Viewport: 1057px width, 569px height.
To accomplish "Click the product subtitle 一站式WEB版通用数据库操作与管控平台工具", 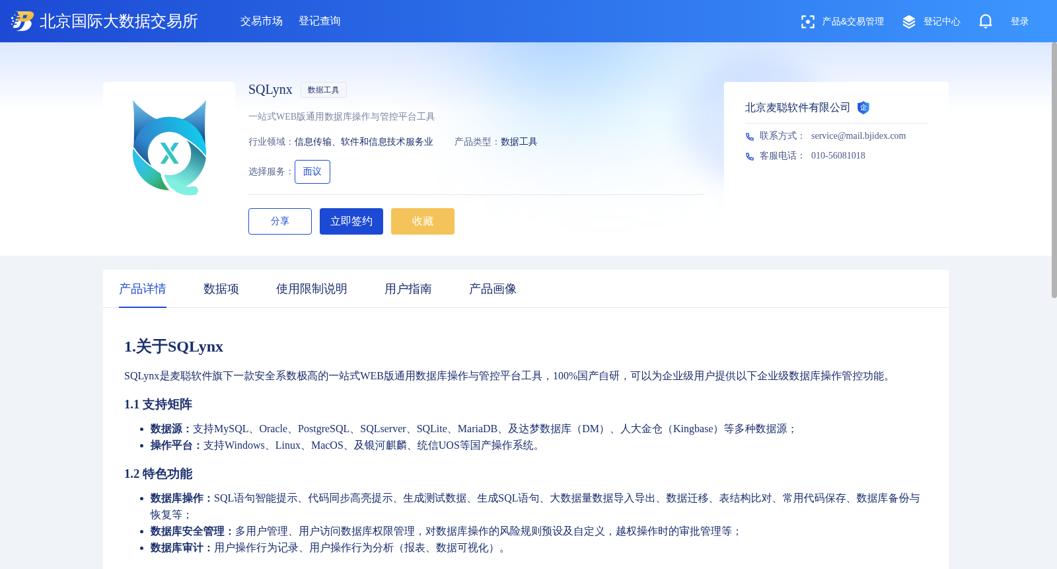I will coord(342,117).
